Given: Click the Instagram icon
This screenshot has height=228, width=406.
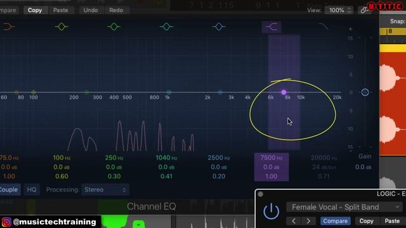Looking at the screenshot, I should 6,222.
